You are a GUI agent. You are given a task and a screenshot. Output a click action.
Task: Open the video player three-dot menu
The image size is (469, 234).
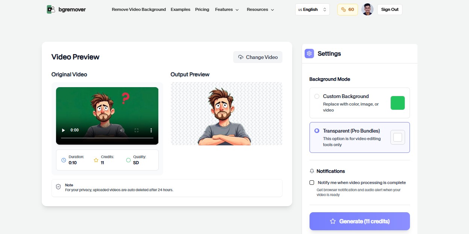(151, 130)
